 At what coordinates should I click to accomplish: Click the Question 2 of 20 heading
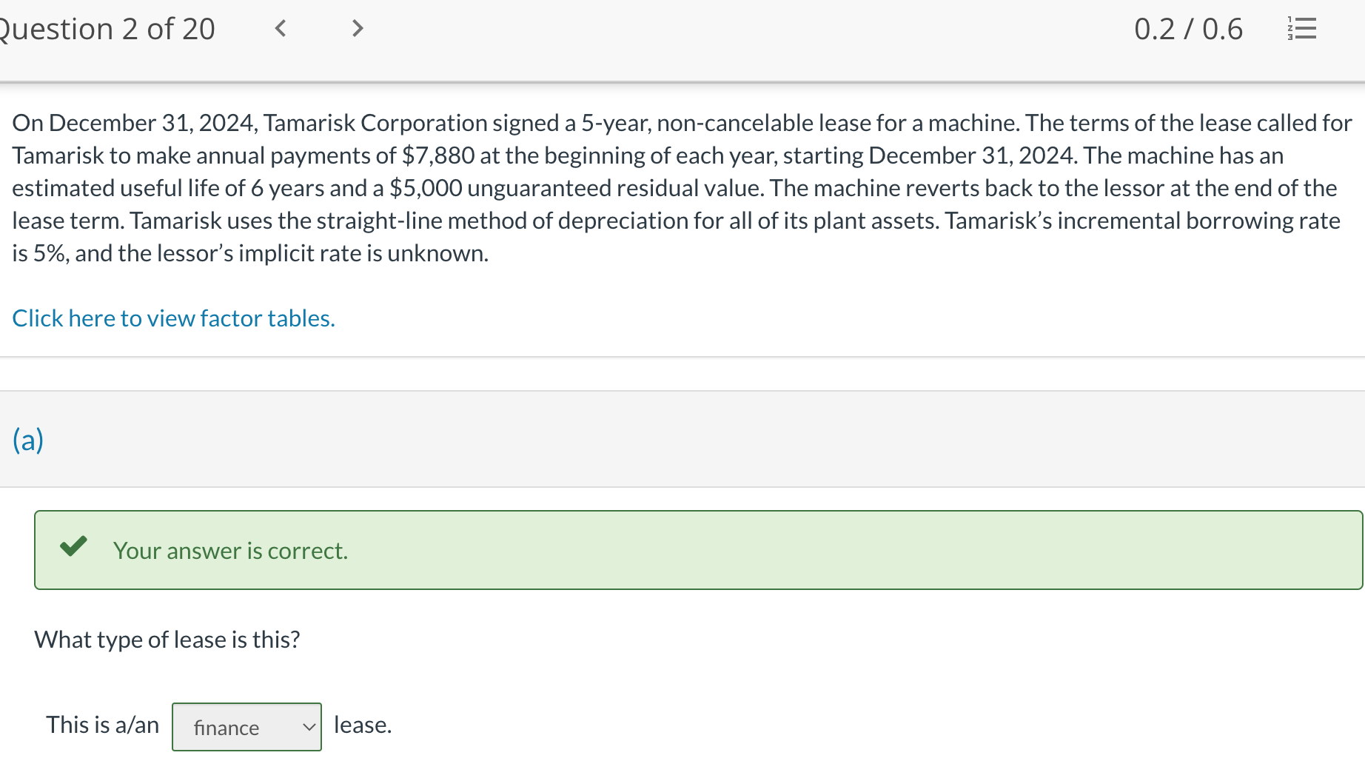click(x=108, y=29)
